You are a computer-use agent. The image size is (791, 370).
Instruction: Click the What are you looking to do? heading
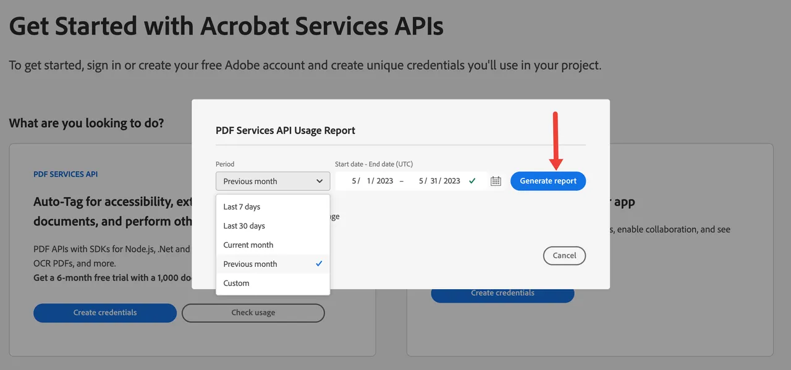pyautogui.click(x=87, y=123)
